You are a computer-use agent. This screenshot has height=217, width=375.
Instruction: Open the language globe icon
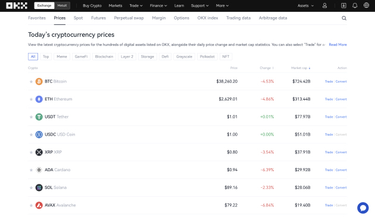[x=366, y=5]
